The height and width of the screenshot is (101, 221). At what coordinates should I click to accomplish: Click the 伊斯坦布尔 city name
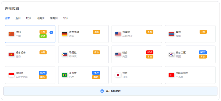coord(182,73)
